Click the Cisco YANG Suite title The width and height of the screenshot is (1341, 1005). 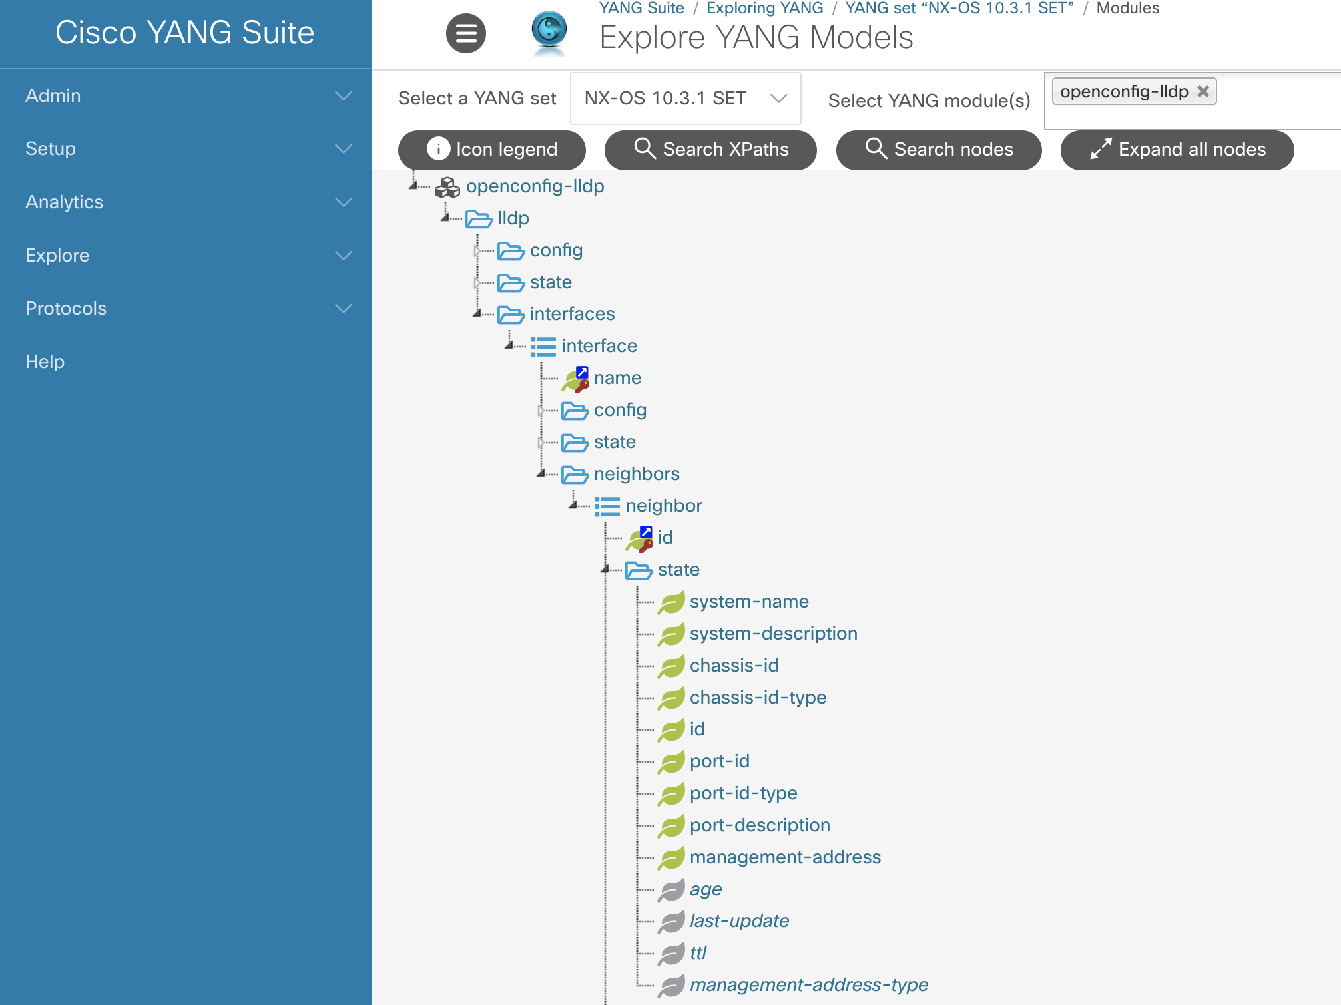click(184, 33)
